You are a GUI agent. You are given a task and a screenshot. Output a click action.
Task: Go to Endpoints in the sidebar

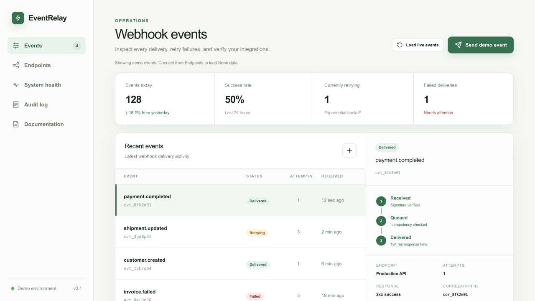click(x=46, y=65)
